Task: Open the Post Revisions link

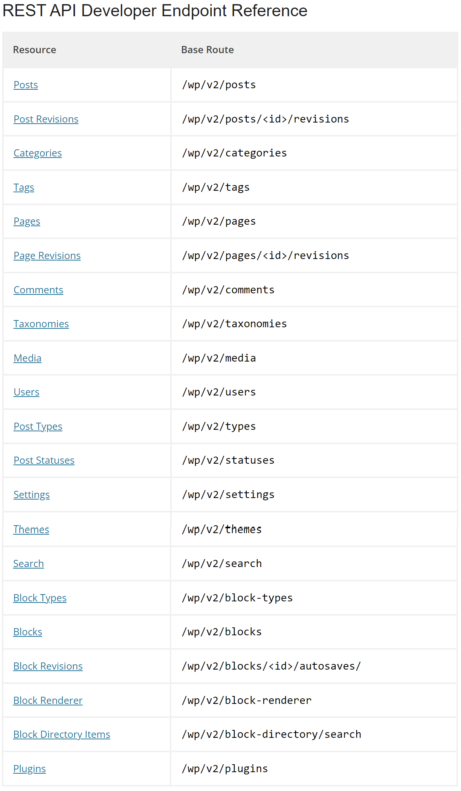Action: [46, 119]
